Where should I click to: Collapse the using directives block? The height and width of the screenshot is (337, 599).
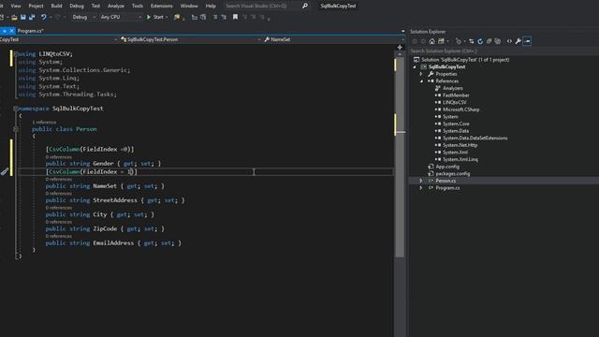[16, 54]
